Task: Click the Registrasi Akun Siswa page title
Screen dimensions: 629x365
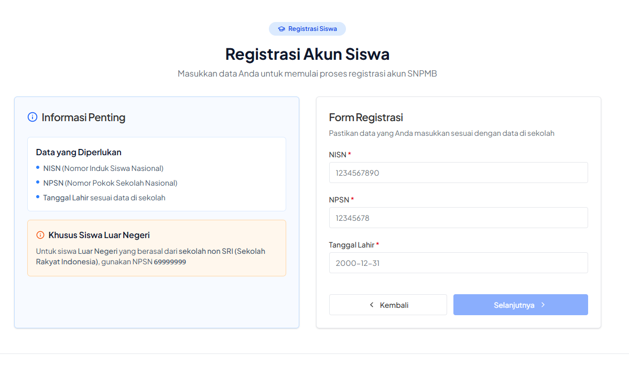Action: tap(307, 54)
